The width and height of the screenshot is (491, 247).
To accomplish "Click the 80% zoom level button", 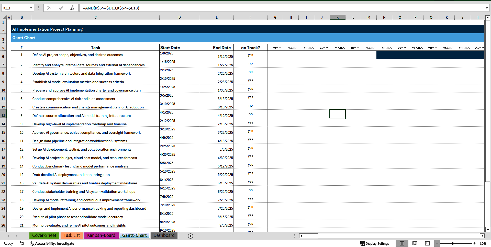I will tap(483, 243).
